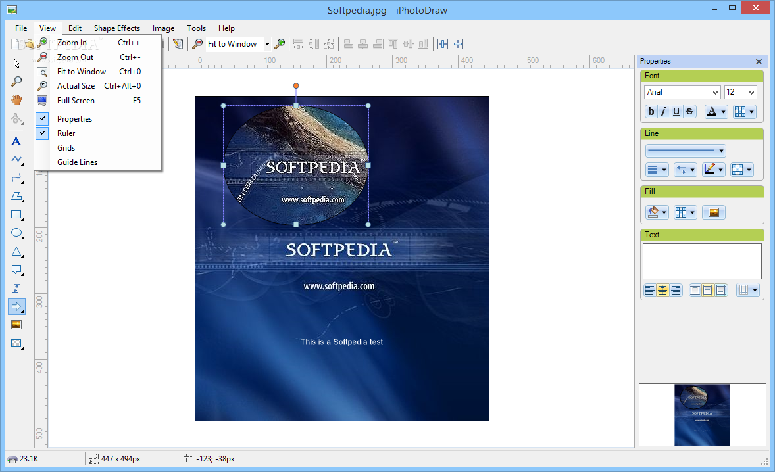Viewport: 775px width, 472px height.
Task: Click the insert picture fill button
Action: pos(713,212)
